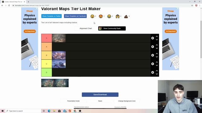Click the taskbar search box
202x113 pixels.
(x=23, y=111)
